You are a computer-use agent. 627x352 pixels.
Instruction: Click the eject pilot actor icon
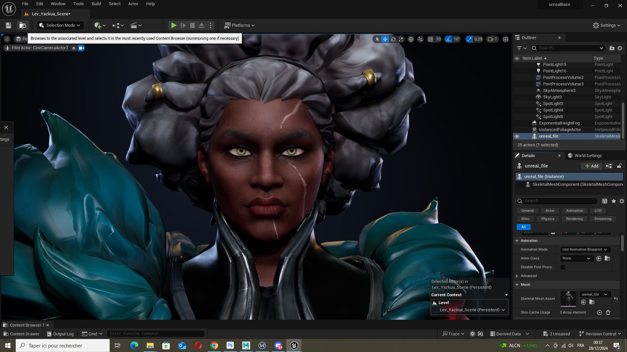click(x=74, y=48)
